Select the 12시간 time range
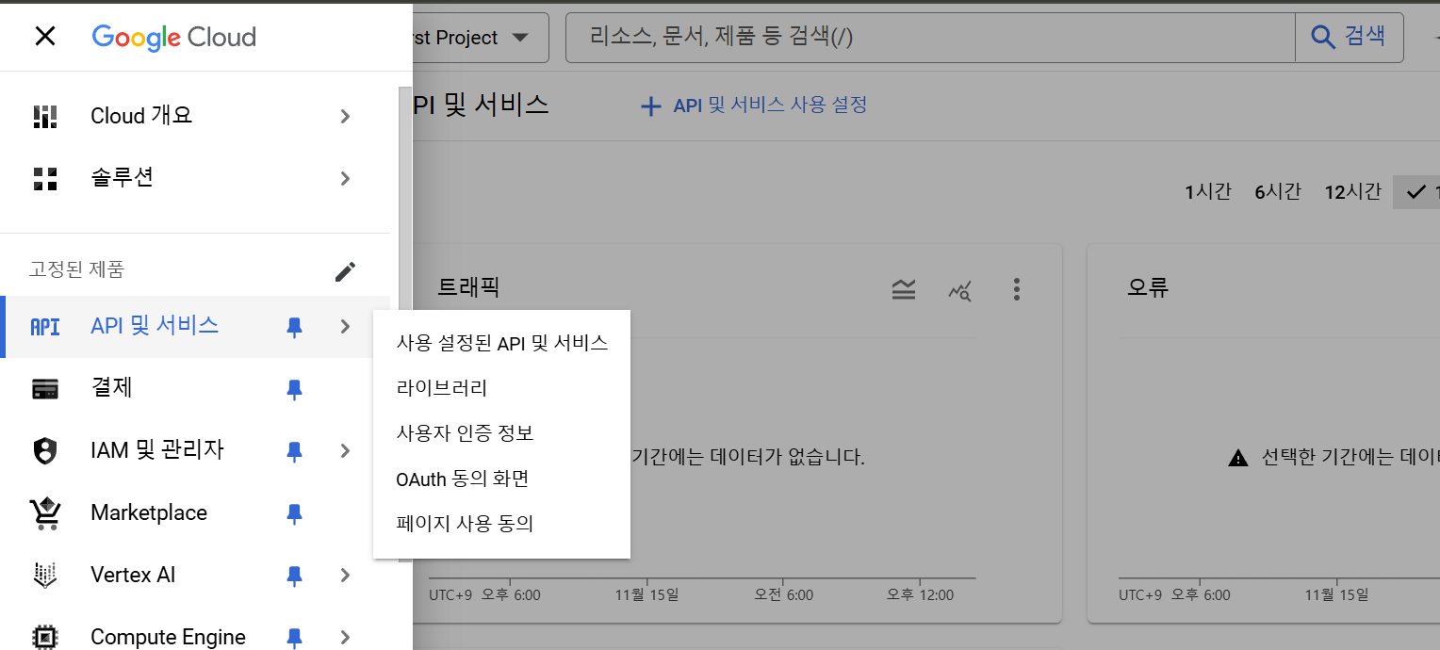Screen dimensions: 1440x650 (x=1352, y=192)
